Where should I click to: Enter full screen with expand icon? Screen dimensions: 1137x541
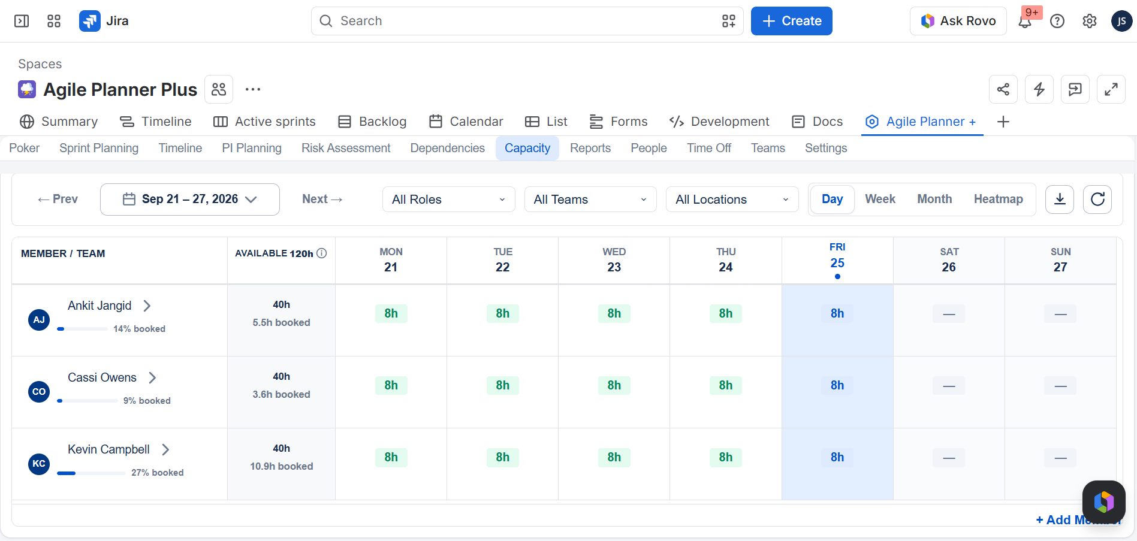click(x=1111, y=89)
